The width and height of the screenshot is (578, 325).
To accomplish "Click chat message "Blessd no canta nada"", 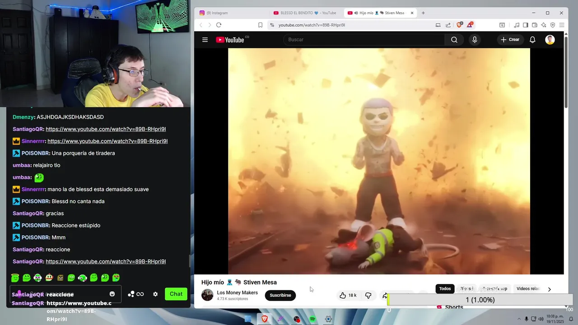I will (x=78, y=201).
